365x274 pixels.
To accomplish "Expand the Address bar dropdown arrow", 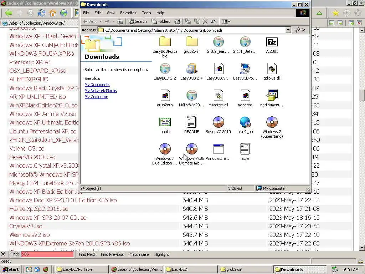I will [288, 30].
